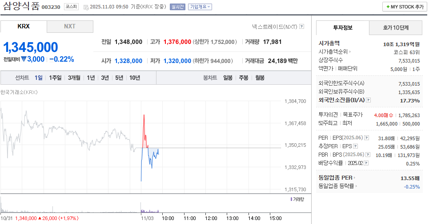The width and height of the screenshot is (429, 224).
Task: Select the 10년 line chart range
Action: pos(134,78)
